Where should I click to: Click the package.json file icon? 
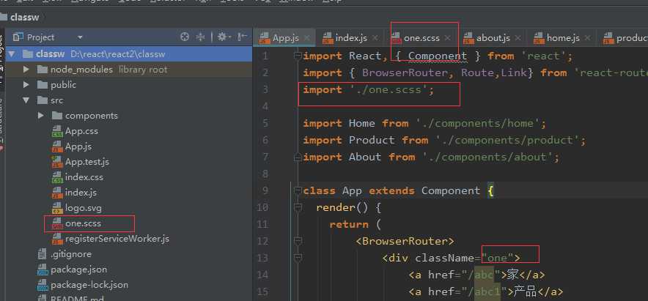(x=43, y=270)
